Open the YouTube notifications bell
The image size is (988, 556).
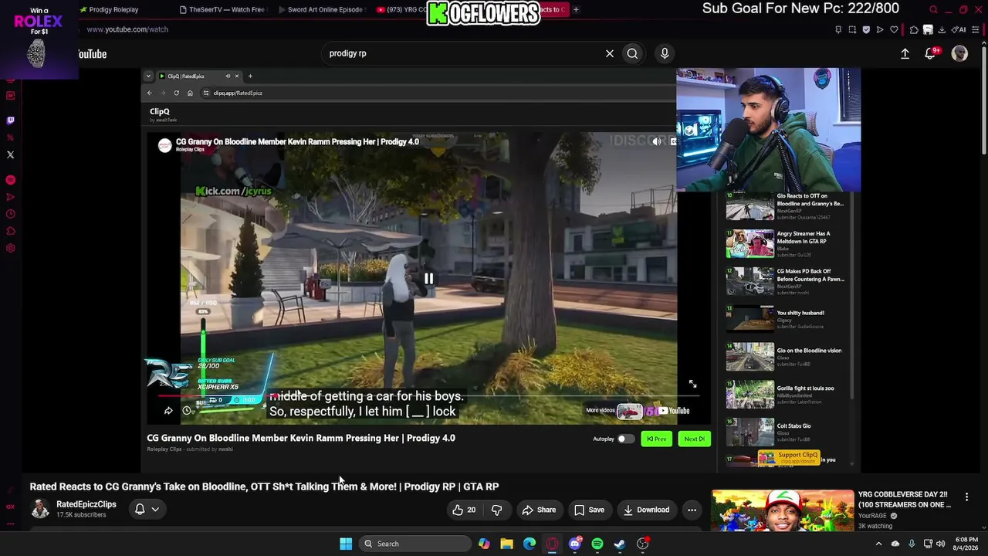pyautogui.click(x=930, y=53)
